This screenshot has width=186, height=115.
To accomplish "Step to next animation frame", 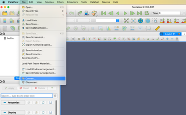I will 132,13.
